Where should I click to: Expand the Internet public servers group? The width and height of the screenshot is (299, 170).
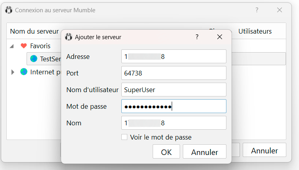coord(13,72)
